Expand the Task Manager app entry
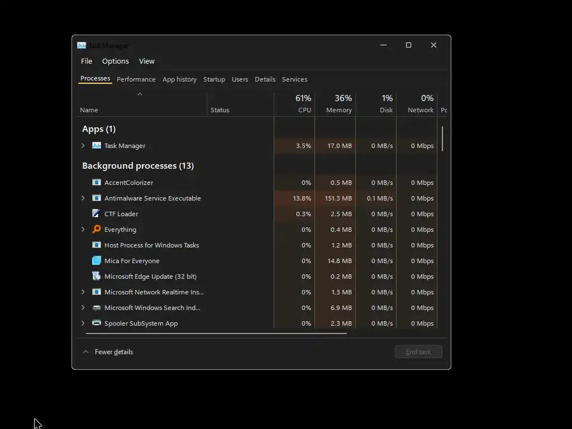The width and height of the screenshot is (572, 429). (83, 146)
